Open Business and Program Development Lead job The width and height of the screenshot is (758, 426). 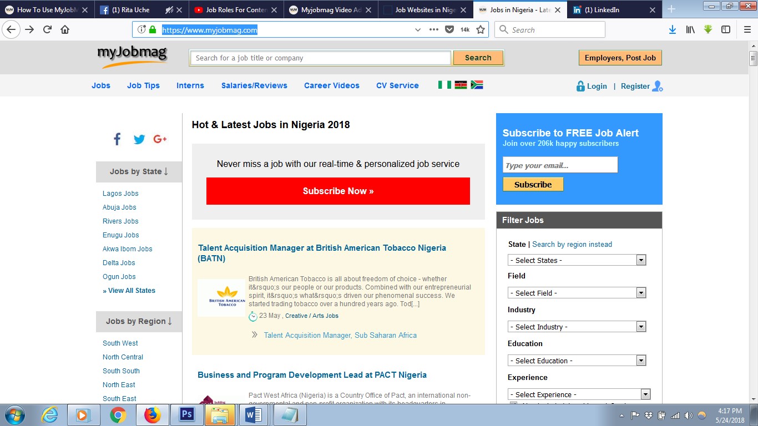click(x=312, y=375)
